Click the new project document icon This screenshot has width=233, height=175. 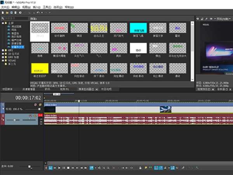[3, 13]
